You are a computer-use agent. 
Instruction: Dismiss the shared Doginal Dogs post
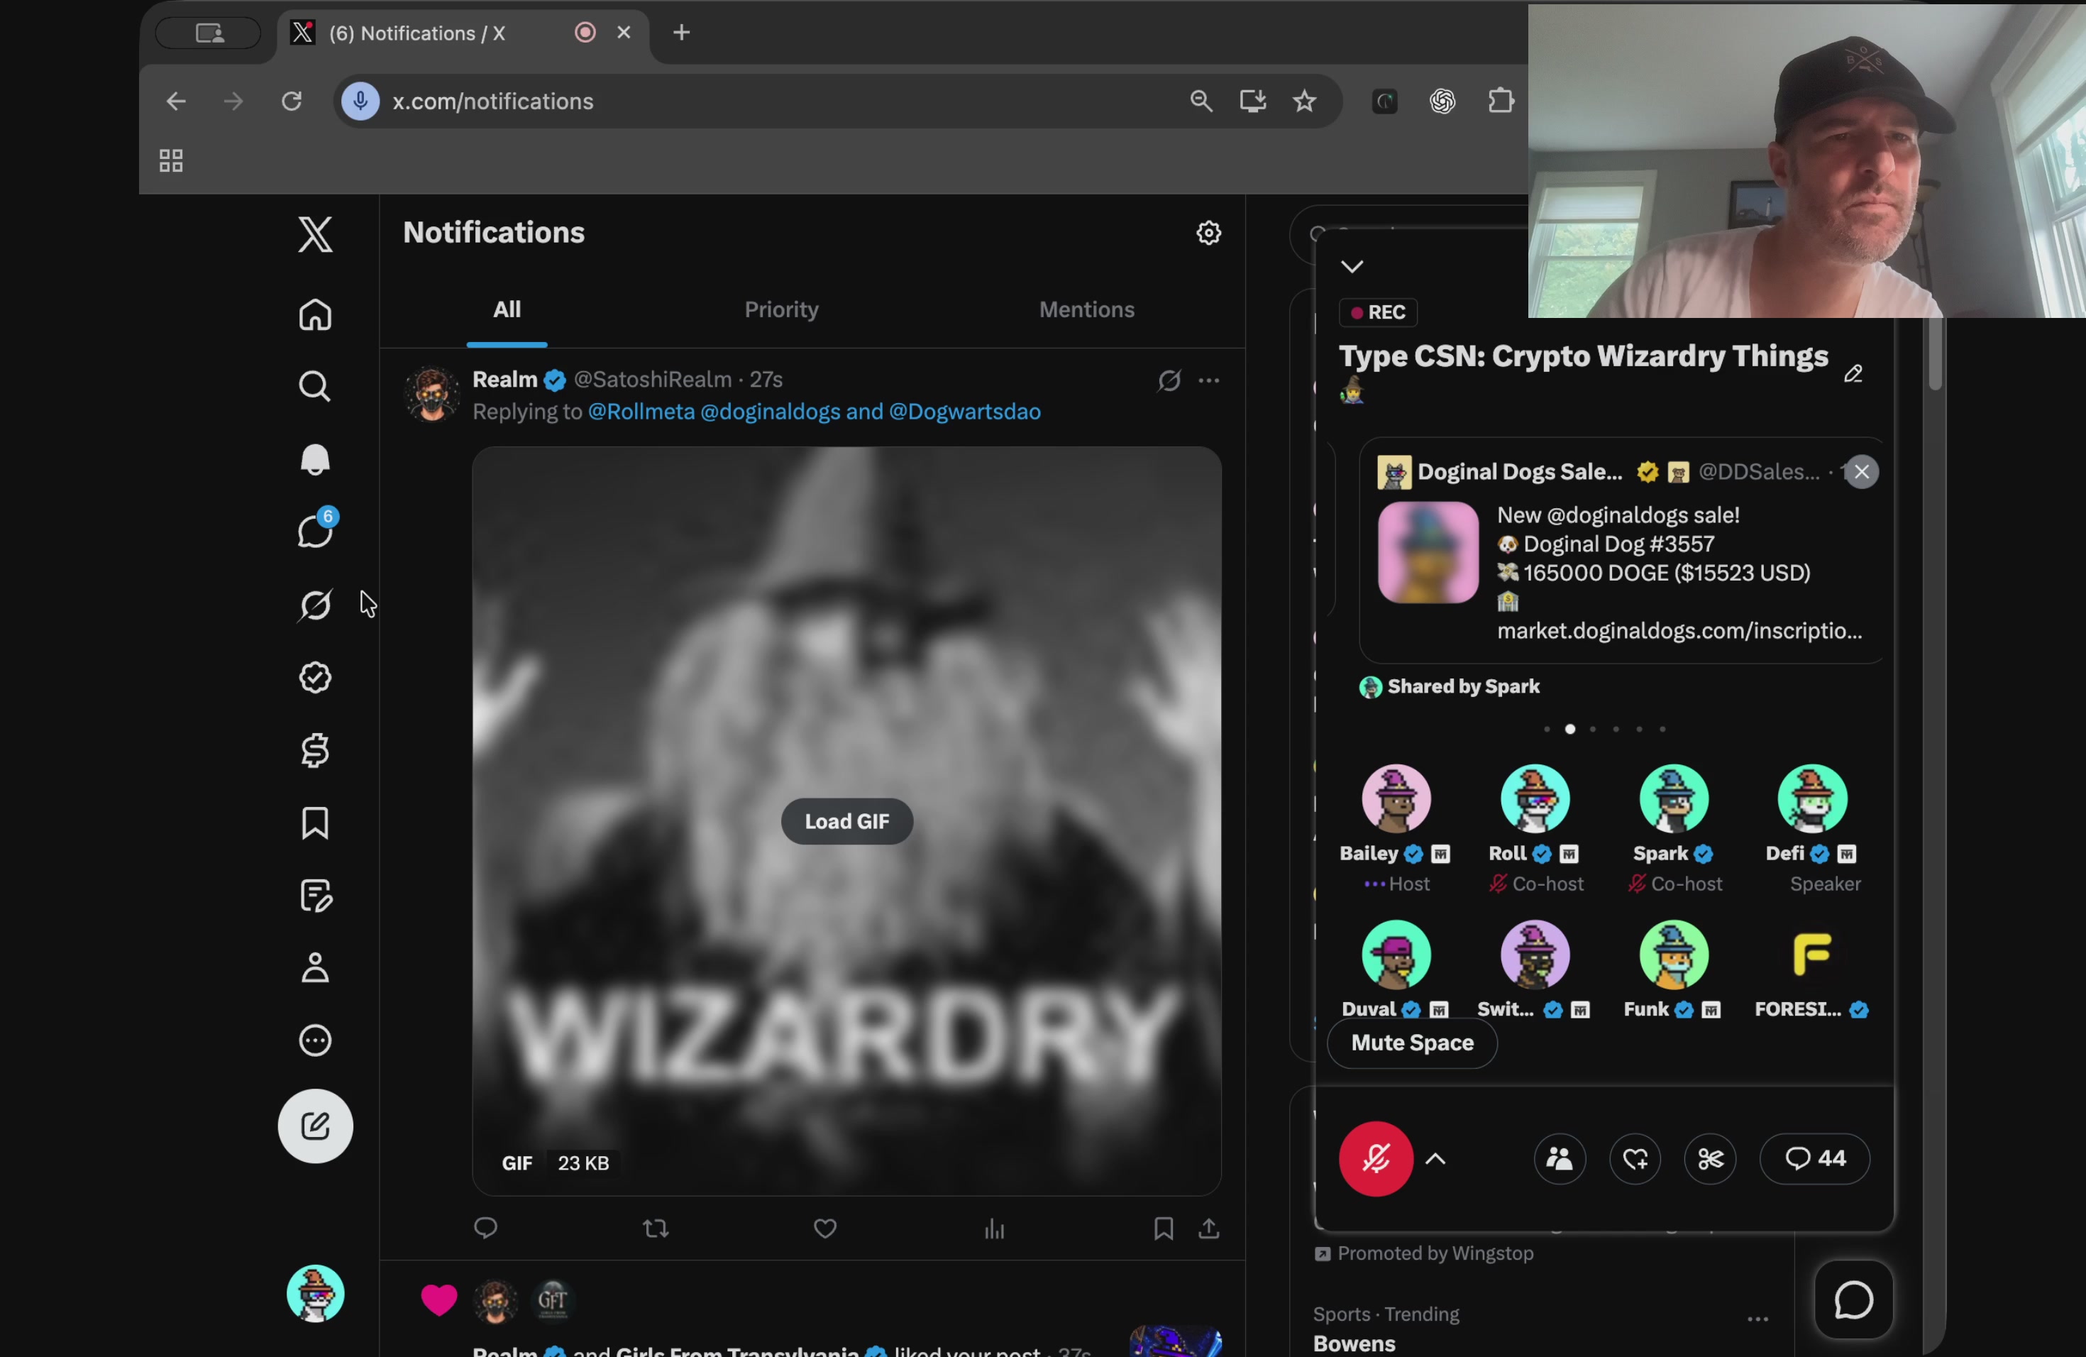1861,472
